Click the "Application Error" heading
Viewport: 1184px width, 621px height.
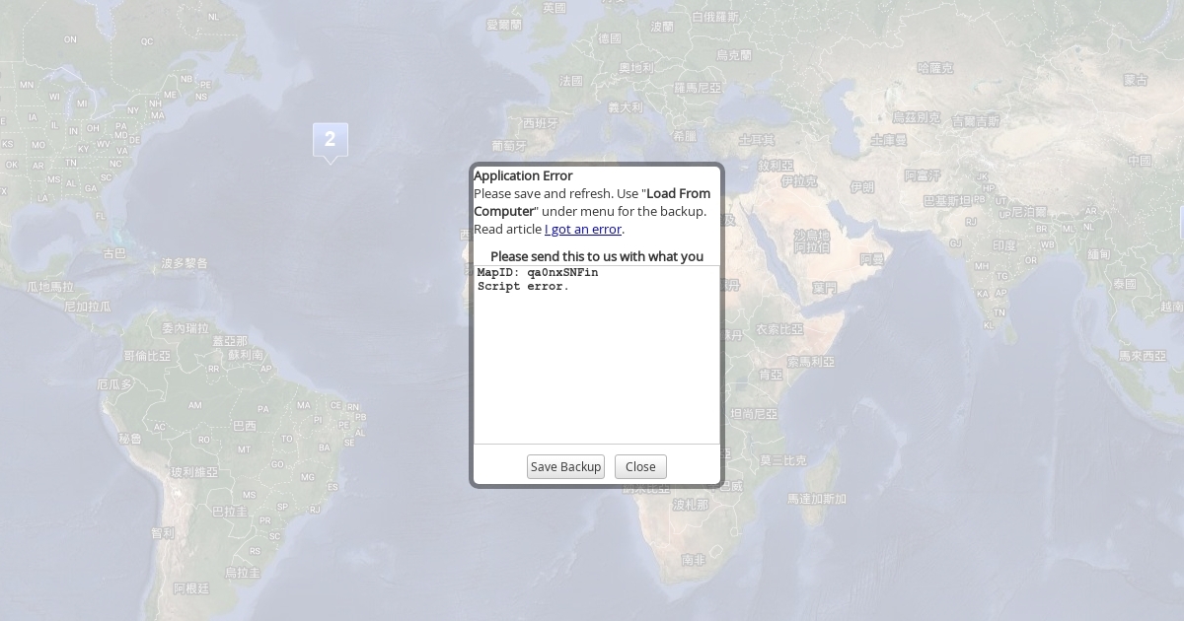(523, 175)
